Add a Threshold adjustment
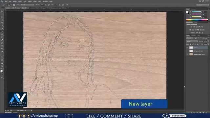 197,33
